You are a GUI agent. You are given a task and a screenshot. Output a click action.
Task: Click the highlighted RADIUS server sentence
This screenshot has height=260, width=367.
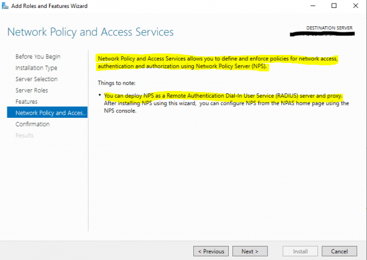(223, 96)
